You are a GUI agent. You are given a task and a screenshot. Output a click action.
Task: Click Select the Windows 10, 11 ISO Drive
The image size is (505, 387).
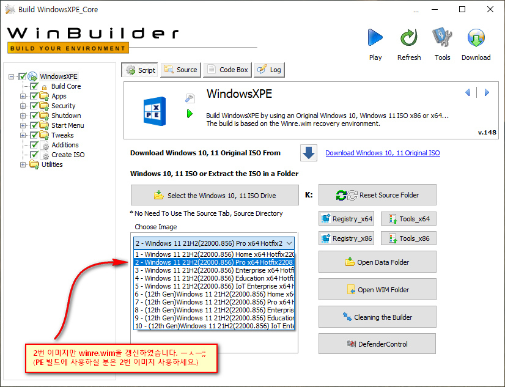215,195
